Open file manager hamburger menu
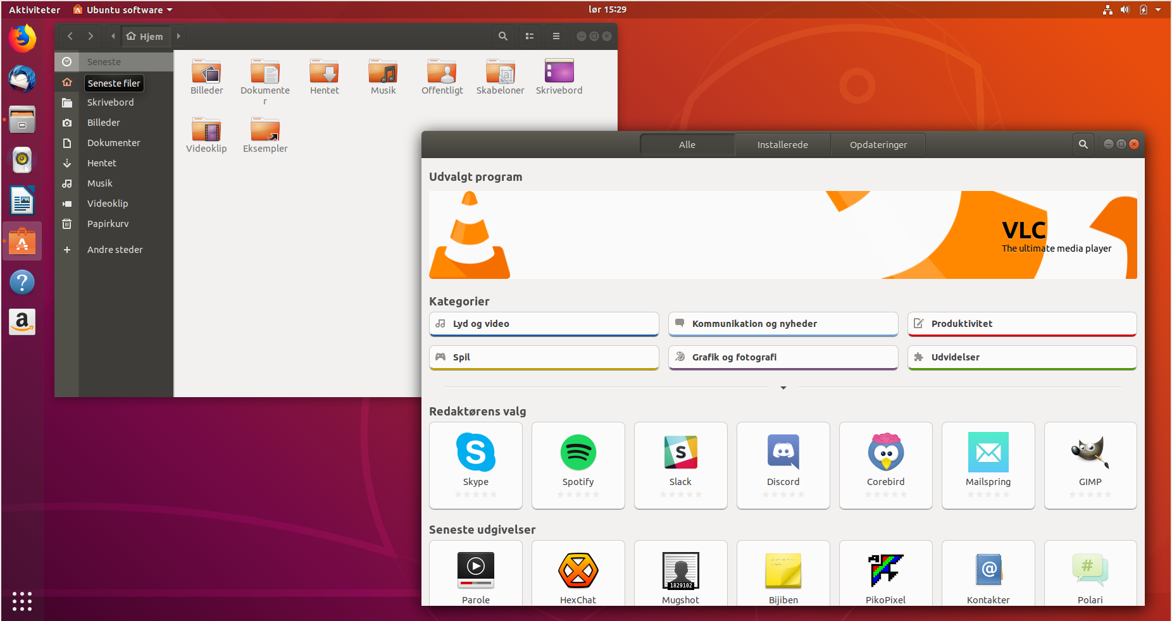1172x621 pixels. tap(556, 36)
